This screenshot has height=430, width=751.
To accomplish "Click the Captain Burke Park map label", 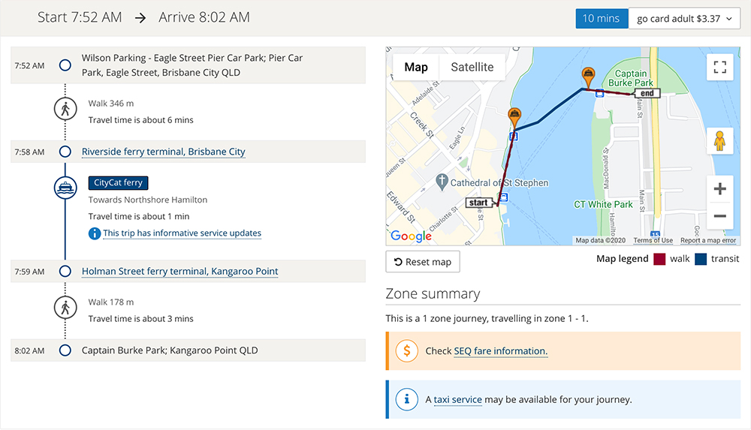I will [630, 78].
